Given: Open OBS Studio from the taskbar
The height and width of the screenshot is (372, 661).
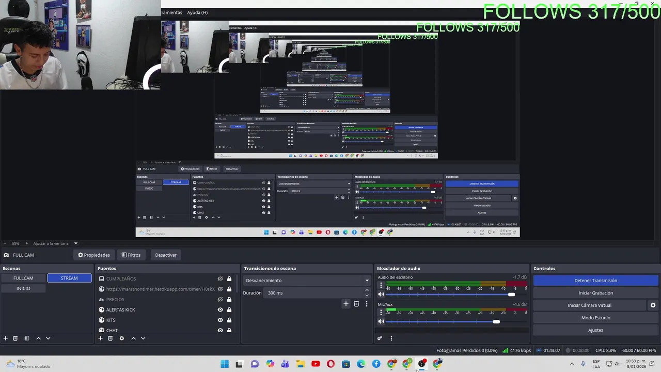Looking at the screenshot, I should (422, 364).
